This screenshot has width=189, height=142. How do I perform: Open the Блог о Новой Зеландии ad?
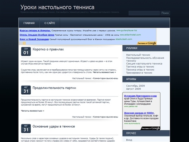coord(34,39)
